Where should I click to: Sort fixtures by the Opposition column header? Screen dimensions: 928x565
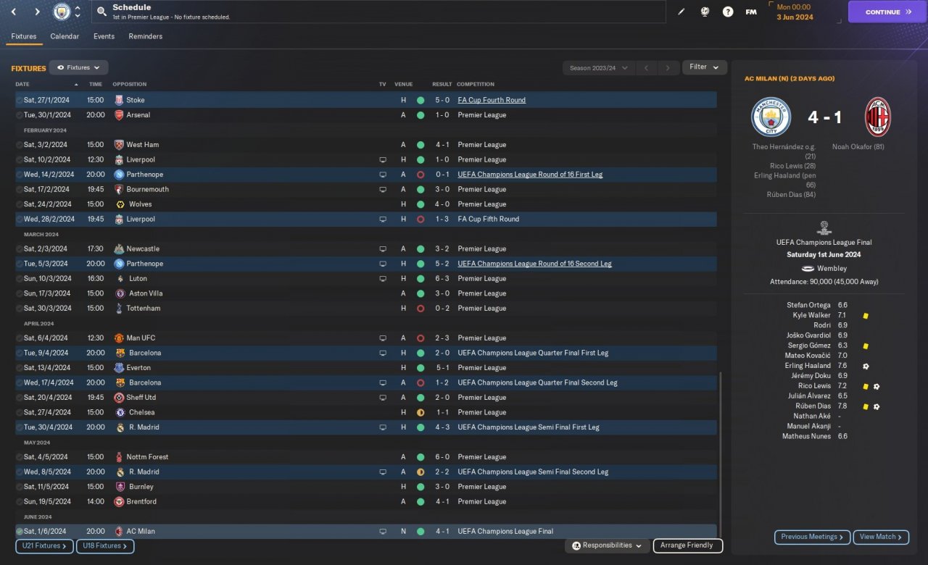(130, 84)
